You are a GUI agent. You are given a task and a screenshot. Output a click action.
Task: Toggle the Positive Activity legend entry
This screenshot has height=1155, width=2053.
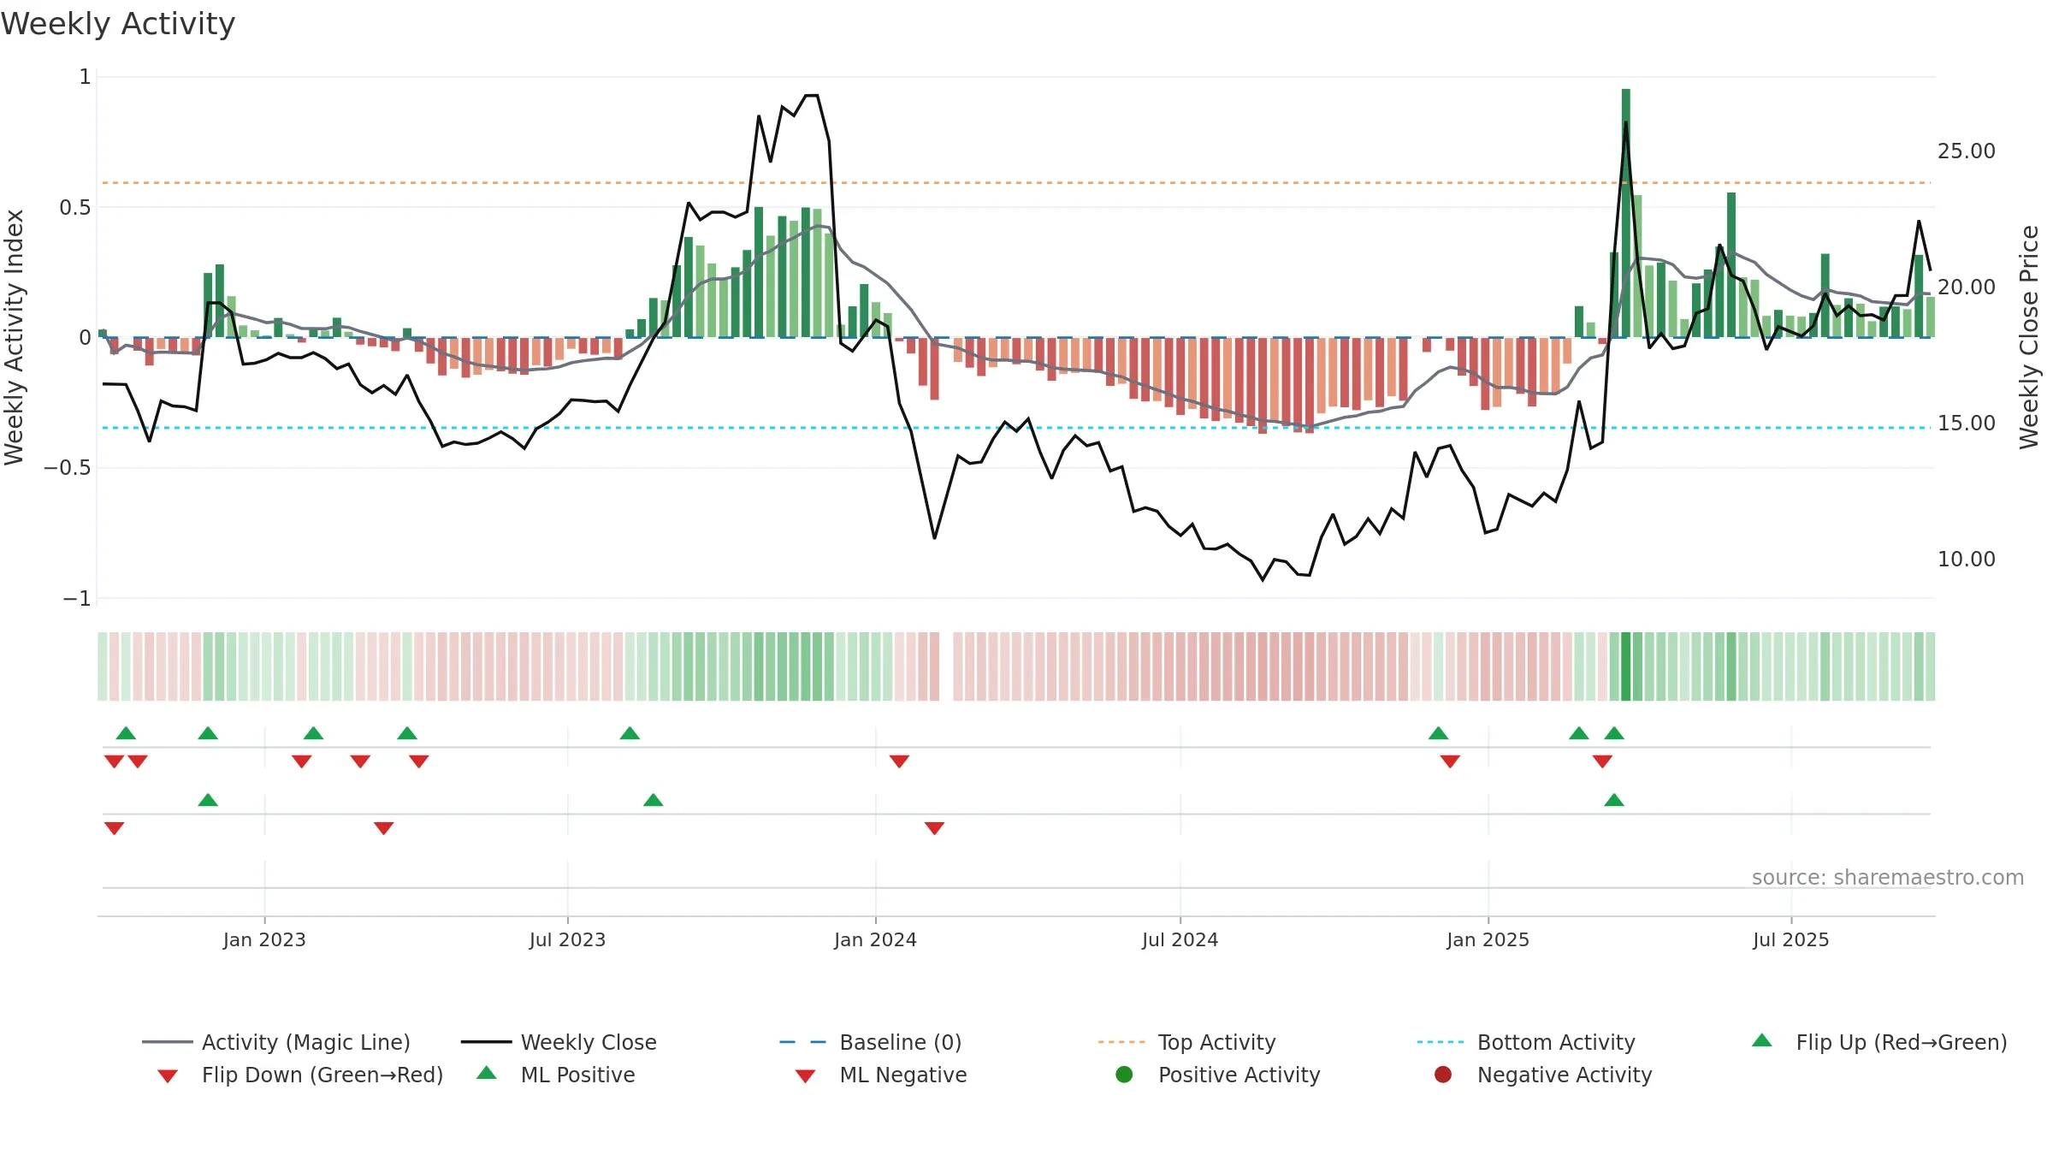coord(1217,1075)
